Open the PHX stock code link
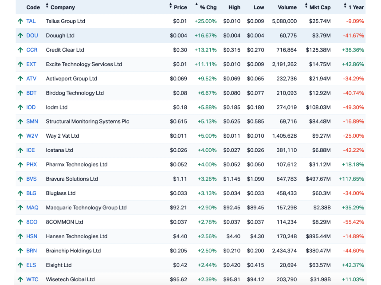 (x=32, y=164)
